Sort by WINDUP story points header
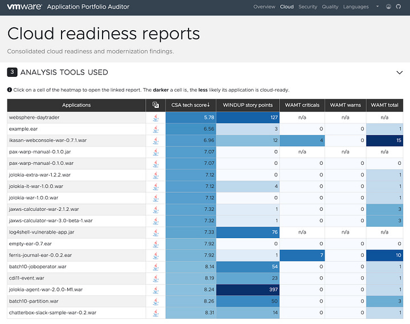The width and height of the screenshot is (410, 324). pos(248,105)
